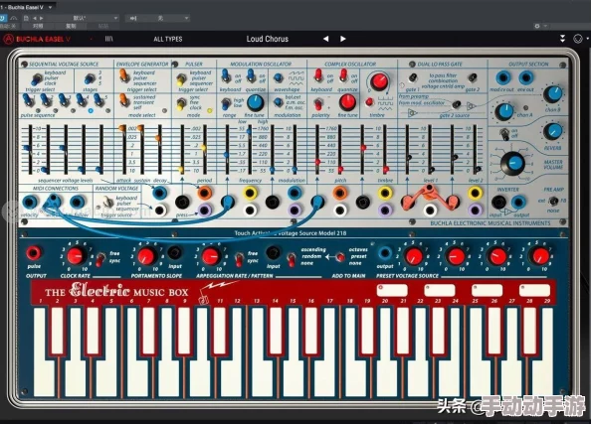
Task: Open the host plugin gear settings
Action: click(537, 26)
